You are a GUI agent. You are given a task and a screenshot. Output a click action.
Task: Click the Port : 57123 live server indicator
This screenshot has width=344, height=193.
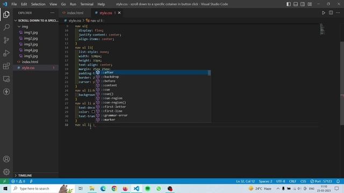click(x=321, y=181)
